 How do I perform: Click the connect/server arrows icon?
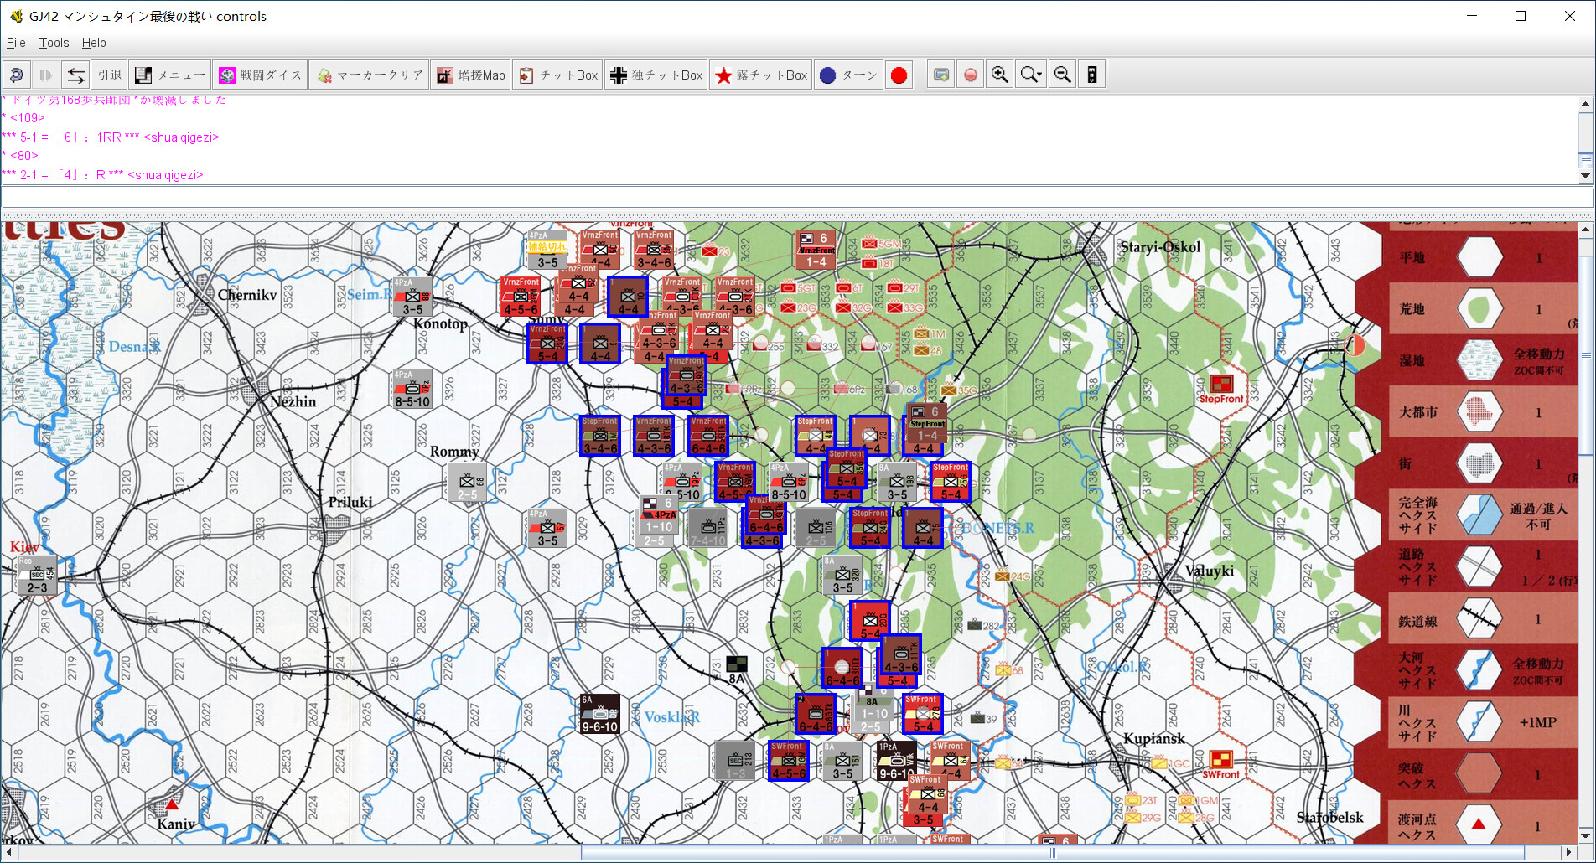coord(75,75)
